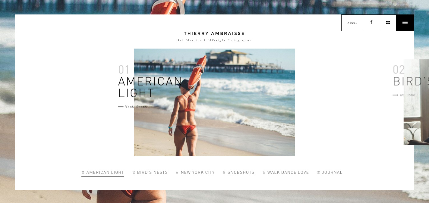The height and width of the screenshot is (203, 429).
Task: Select Snobshots in bottom navigation
Action: (238, 173)
